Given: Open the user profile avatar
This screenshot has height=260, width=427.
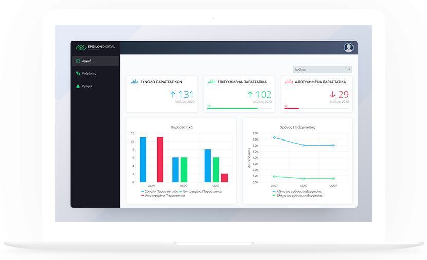Looking at the screenshot, I should [349, 48].
